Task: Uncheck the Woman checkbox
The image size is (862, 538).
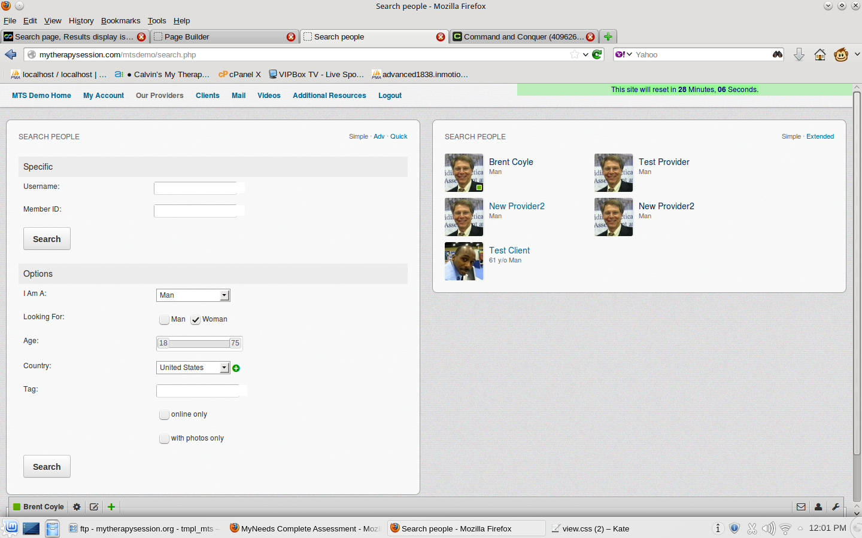Action: point(196,320)
